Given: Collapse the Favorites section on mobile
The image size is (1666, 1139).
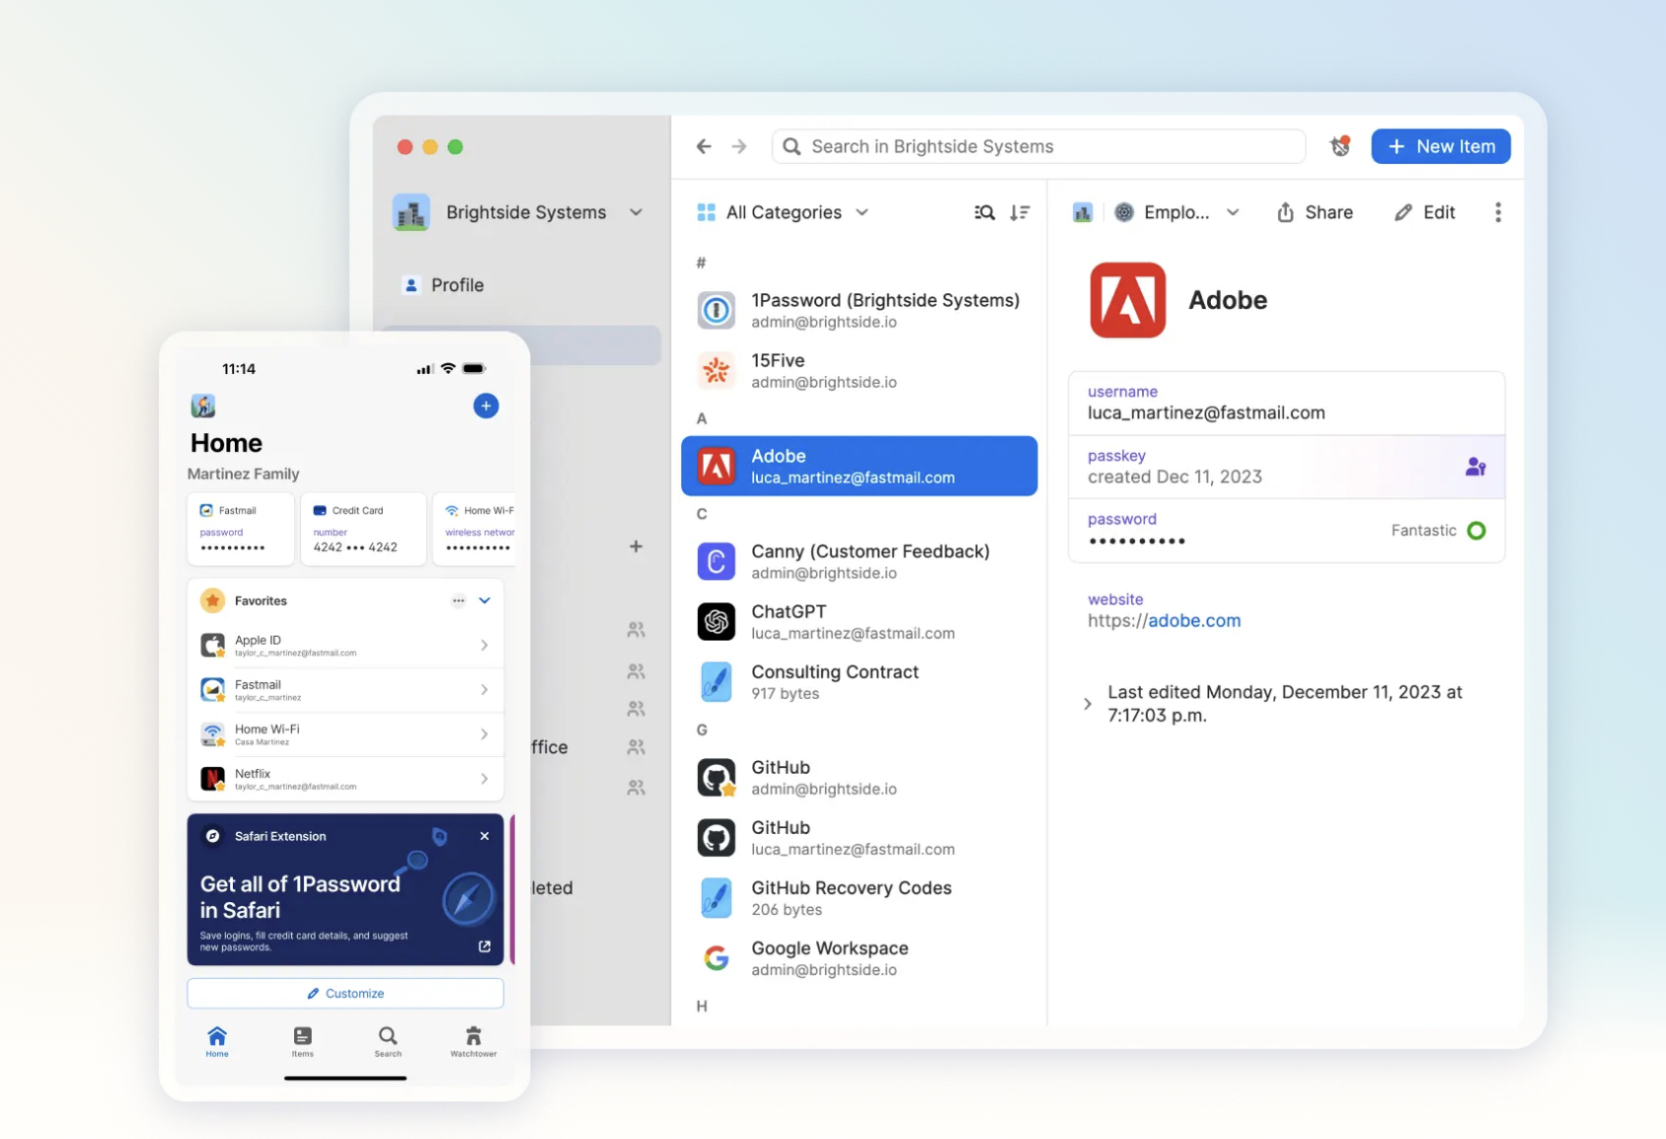Looking at the screenshot, I should (x=485, y=600).
